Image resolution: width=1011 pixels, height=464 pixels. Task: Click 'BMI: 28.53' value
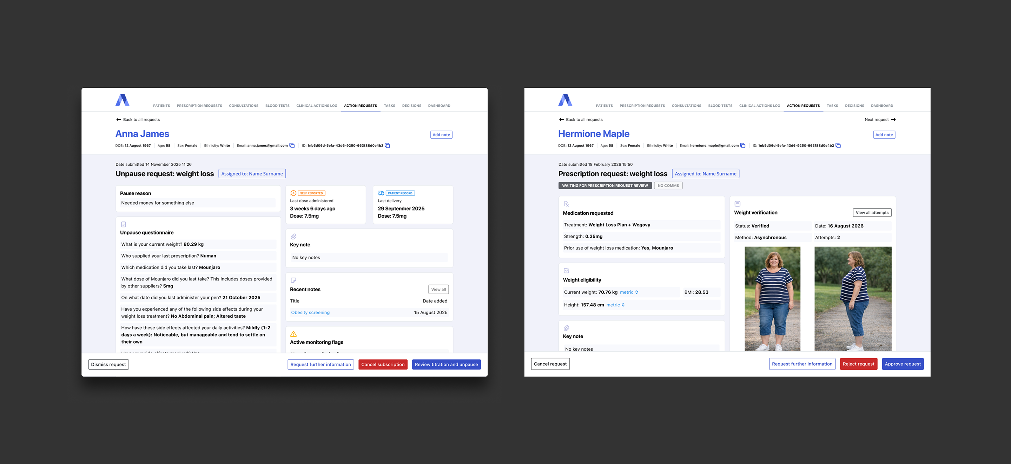pos(701,292)
